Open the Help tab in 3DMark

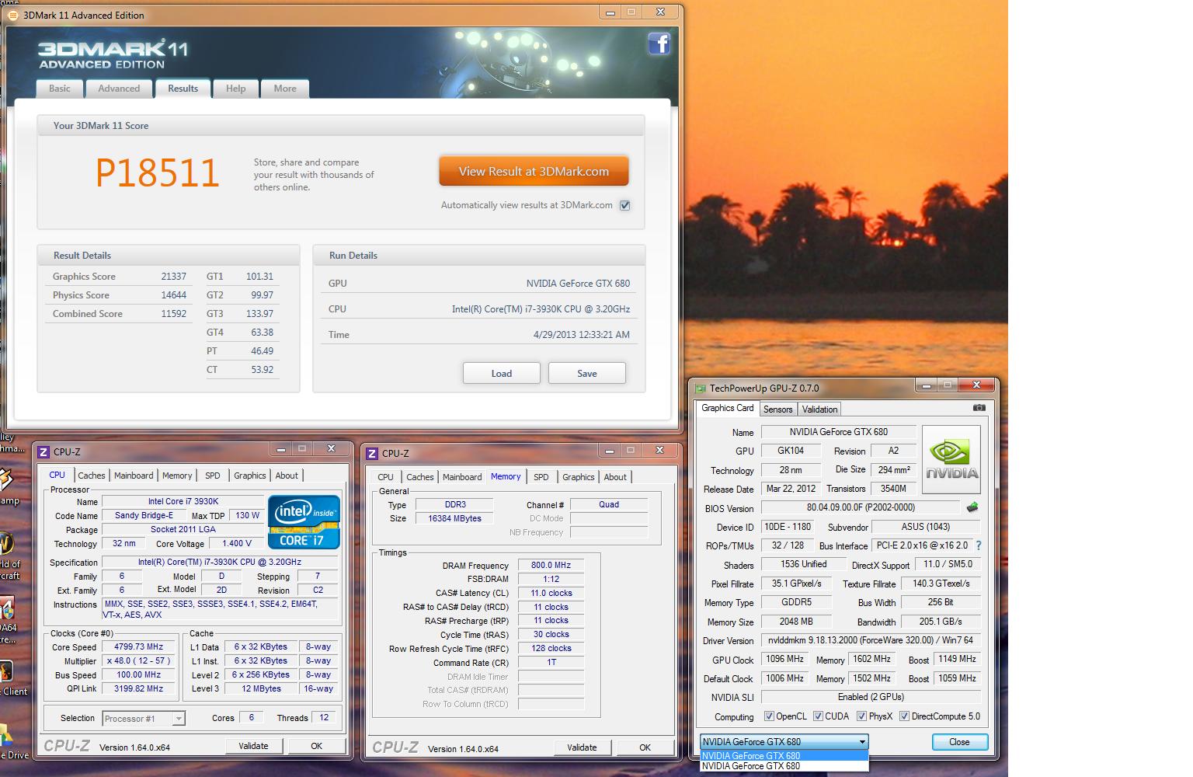(x=235, y=89)
